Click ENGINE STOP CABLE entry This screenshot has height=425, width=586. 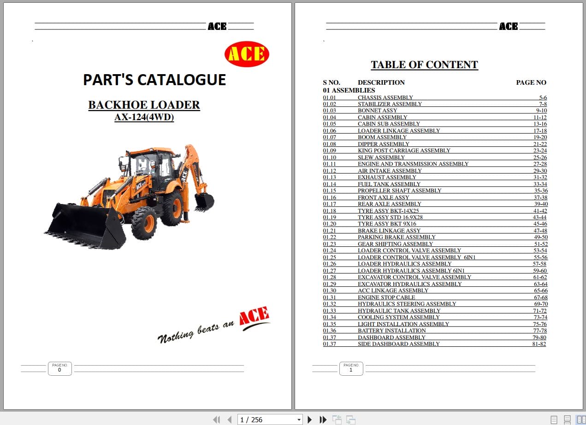click(x=386, y=297)
